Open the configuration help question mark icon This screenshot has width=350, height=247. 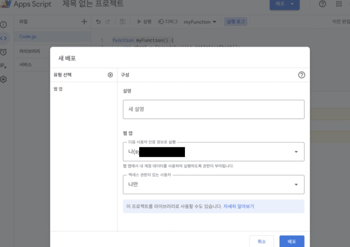coord(301,75)
